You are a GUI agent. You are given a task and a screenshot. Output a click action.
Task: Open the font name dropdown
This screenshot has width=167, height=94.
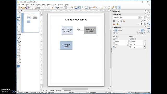pos(139,17)
